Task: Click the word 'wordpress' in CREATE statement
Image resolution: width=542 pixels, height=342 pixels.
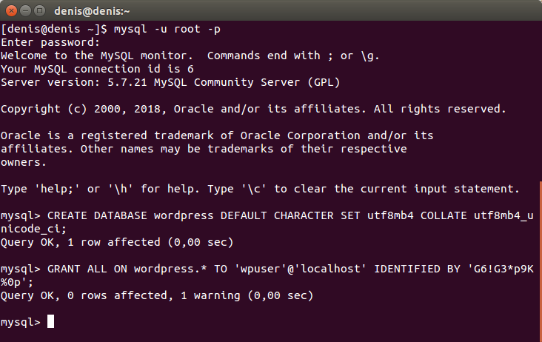Action: point(184,216)
